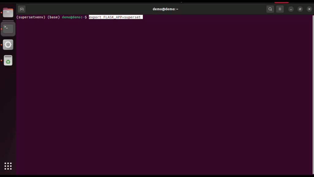
Task: Open a new terminal tab
Action: [21, 9]
